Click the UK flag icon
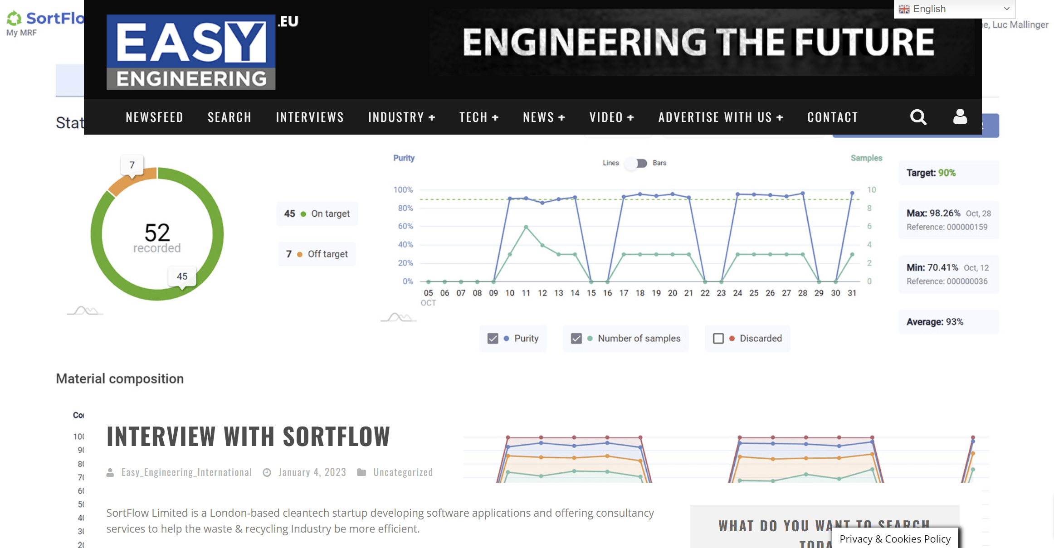Image resolution: width=1054 pixels, height=548 pixels. [904, 9]
